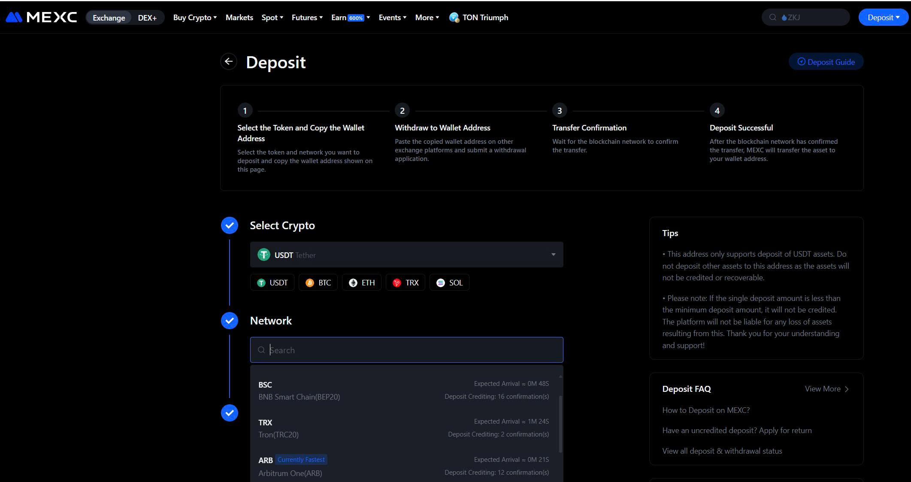Image resolution: width=911 pixels, height=482 pixels.
Task: Choose the BTC quick-select chip
Action: [318, 282]
